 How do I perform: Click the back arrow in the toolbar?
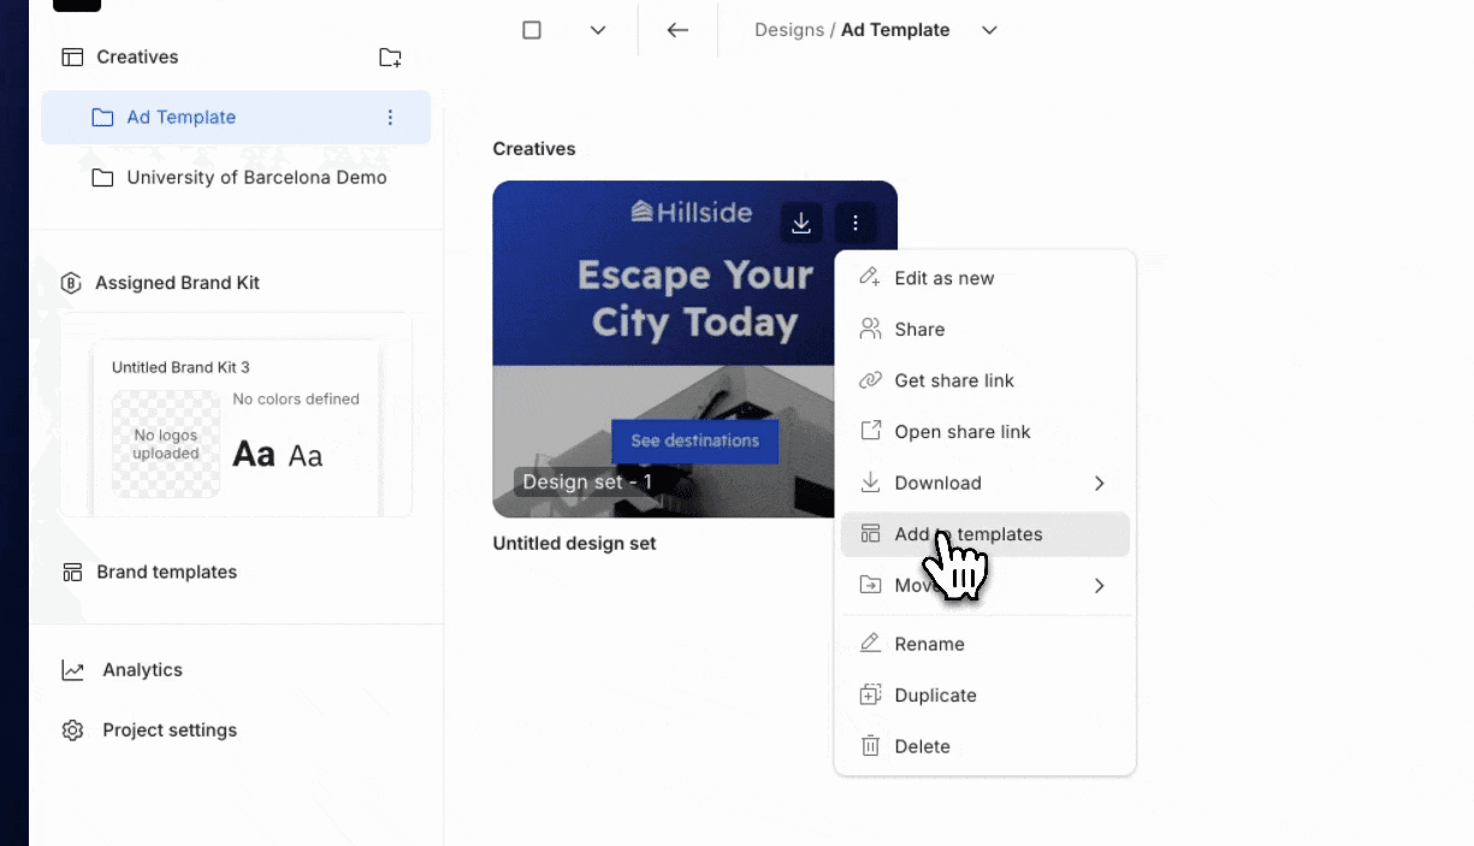[x=677, y=29]
